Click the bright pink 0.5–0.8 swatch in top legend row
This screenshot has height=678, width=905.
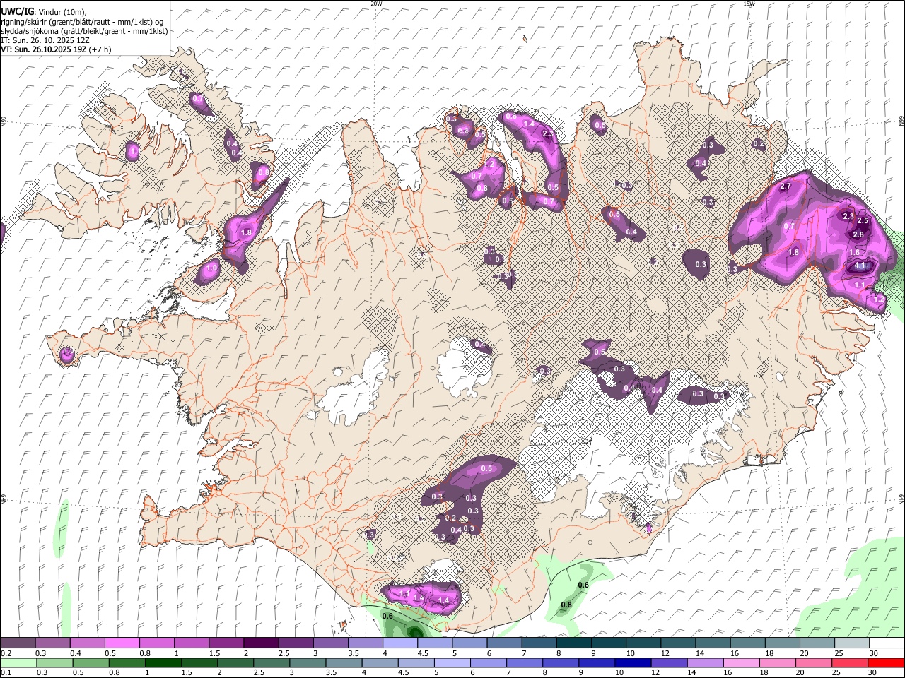tap(122, 643)
